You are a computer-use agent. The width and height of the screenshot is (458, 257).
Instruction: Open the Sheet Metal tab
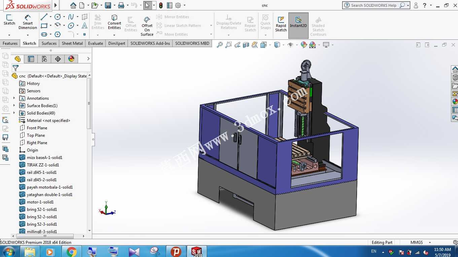click(72, 43)
